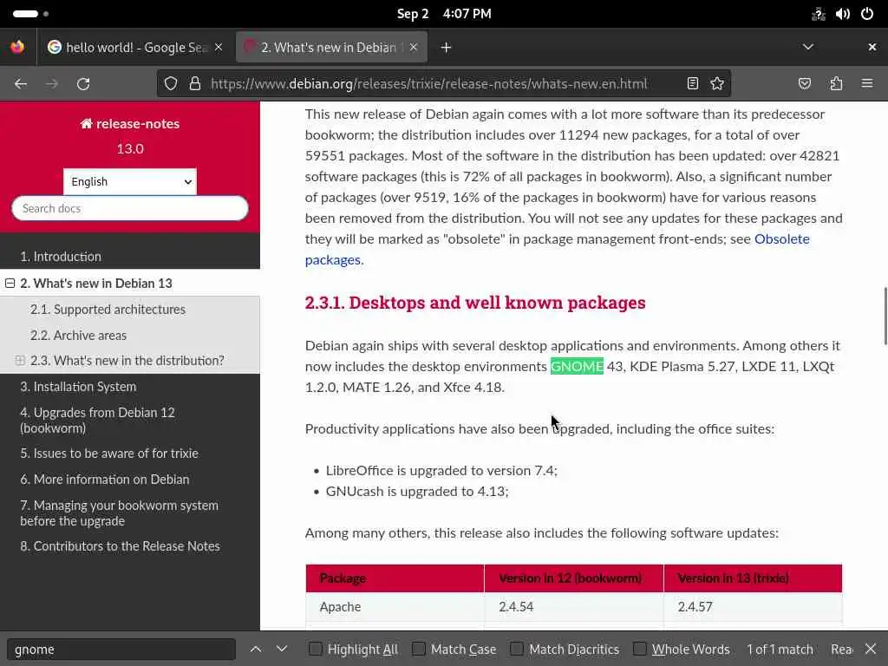Open Firefox application hamburger menu
Image resolution: width=888 pixels, height=666 pixels.
click(x=867, y=84)
